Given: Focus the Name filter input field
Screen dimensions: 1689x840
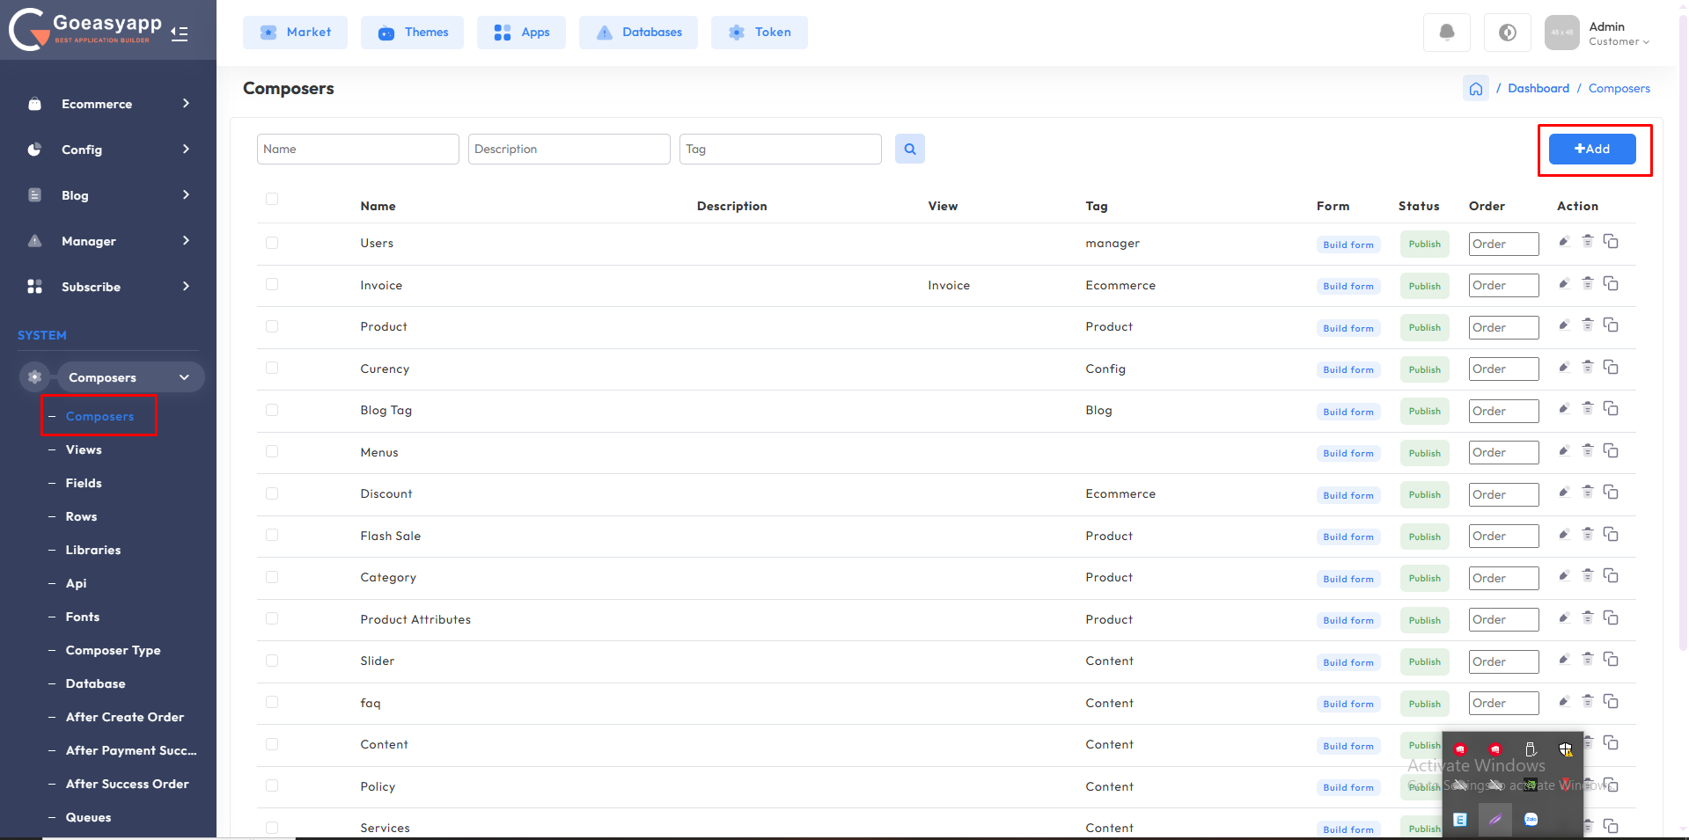Looking at the screenshot, I should pos(357,149).
